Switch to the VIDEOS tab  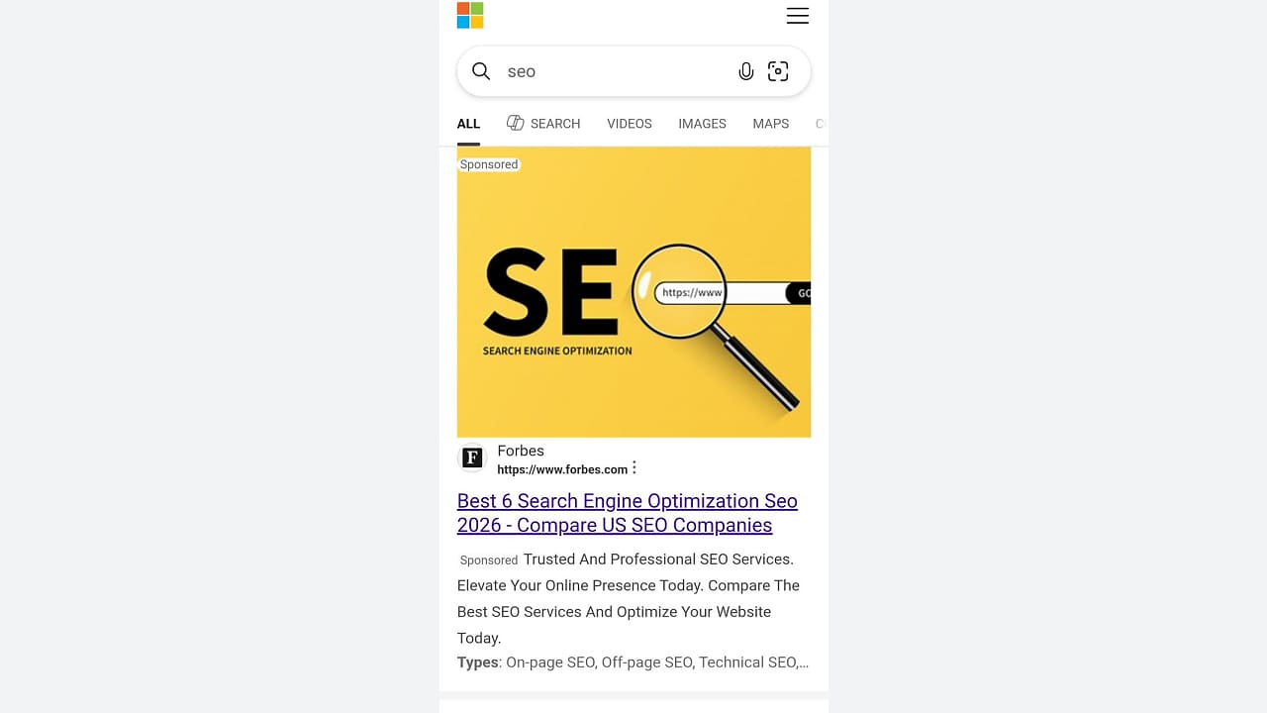[x=630, y=124]
